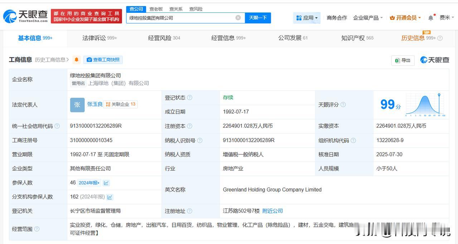
Task: Click the camera icon in 查看工商快照
Action: pyautogui.click(x=89, y=60)
